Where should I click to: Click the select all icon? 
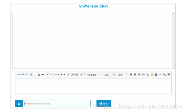81,74
